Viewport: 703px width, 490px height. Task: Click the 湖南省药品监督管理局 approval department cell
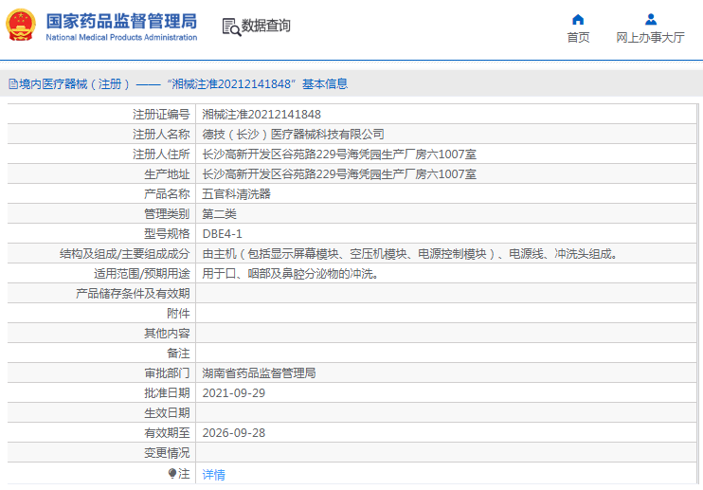(259, 373)
